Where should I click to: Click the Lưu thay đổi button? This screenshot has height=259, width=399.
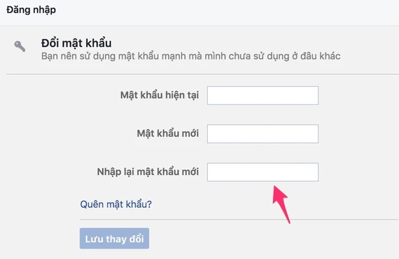pos(114,239)
